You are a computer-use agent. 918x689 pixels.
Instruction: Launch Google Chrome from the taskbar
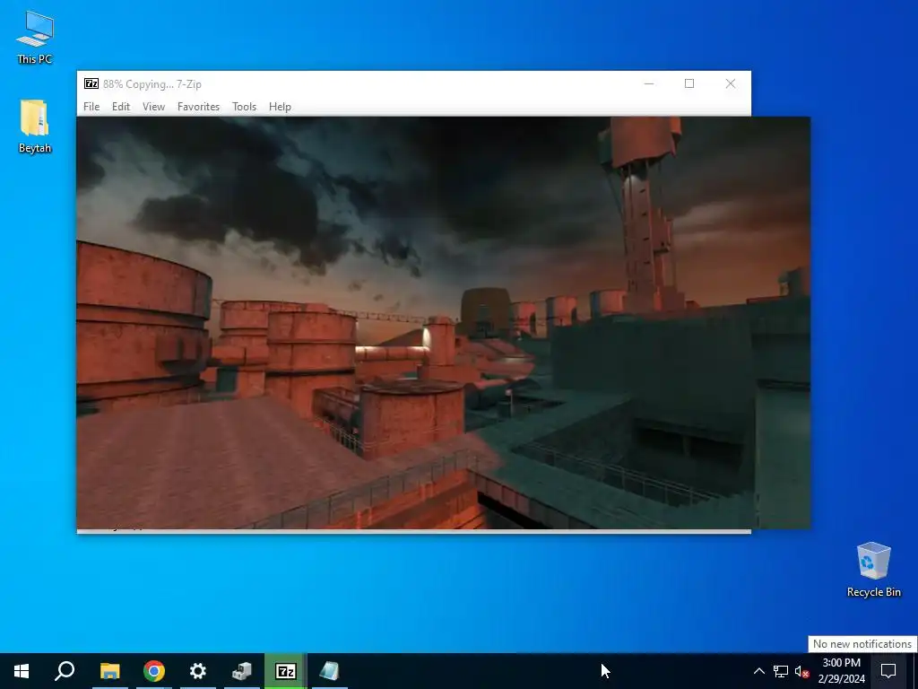click(154, 671)
